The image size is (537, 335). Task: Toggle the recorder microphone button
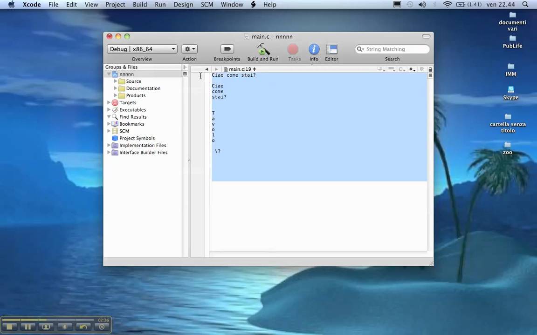(64, 327)
